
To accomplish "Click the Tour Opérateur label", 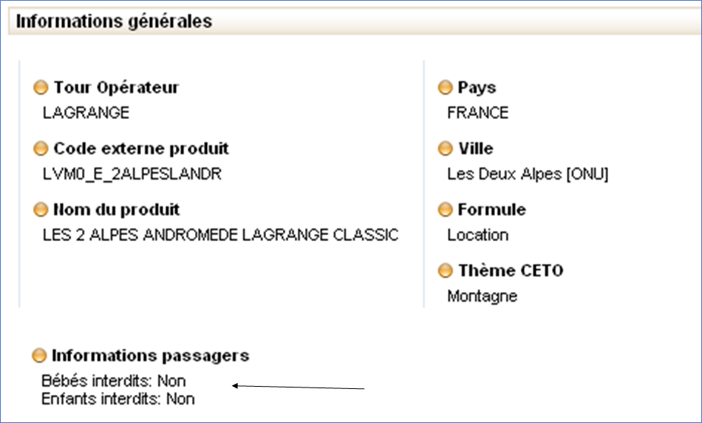I will [x=116, y=88].
